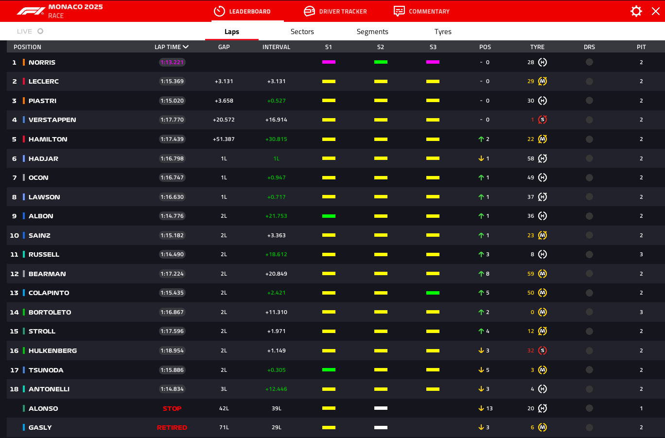Click Norris lap time 1:13.221
The image size is (665, 438).
tap(172, 62)
